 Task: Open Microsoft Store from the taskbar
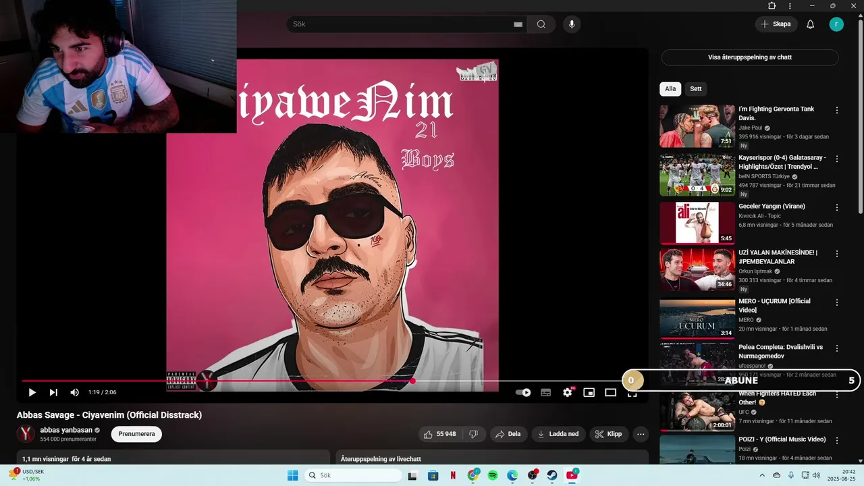pyautogui.click(x=433, y=475)
